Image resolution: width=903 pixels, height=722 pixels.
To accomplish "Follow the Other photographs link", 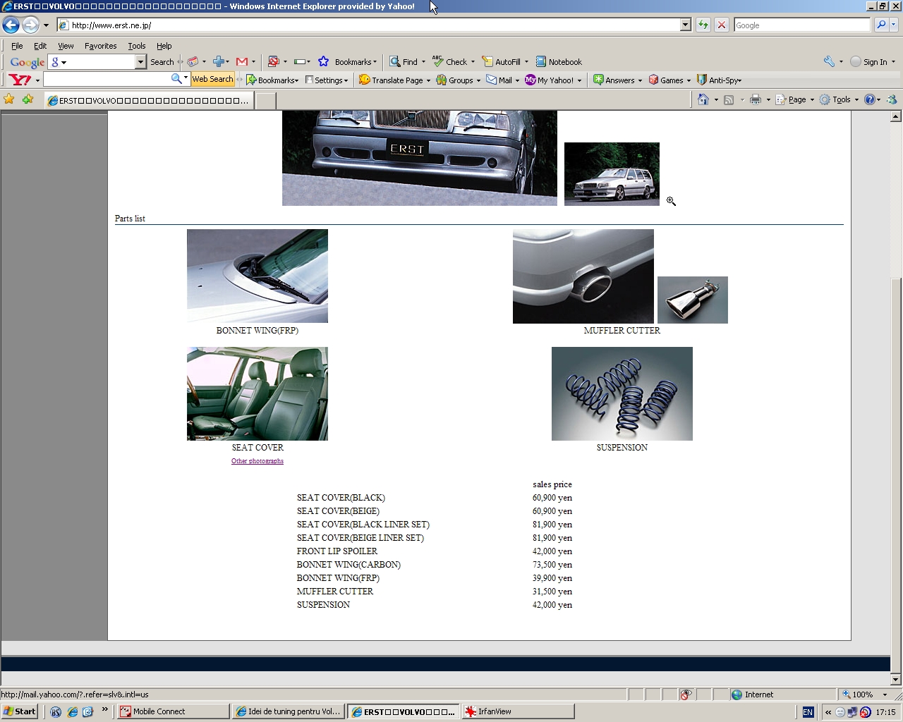I will (x=257, y=461).
